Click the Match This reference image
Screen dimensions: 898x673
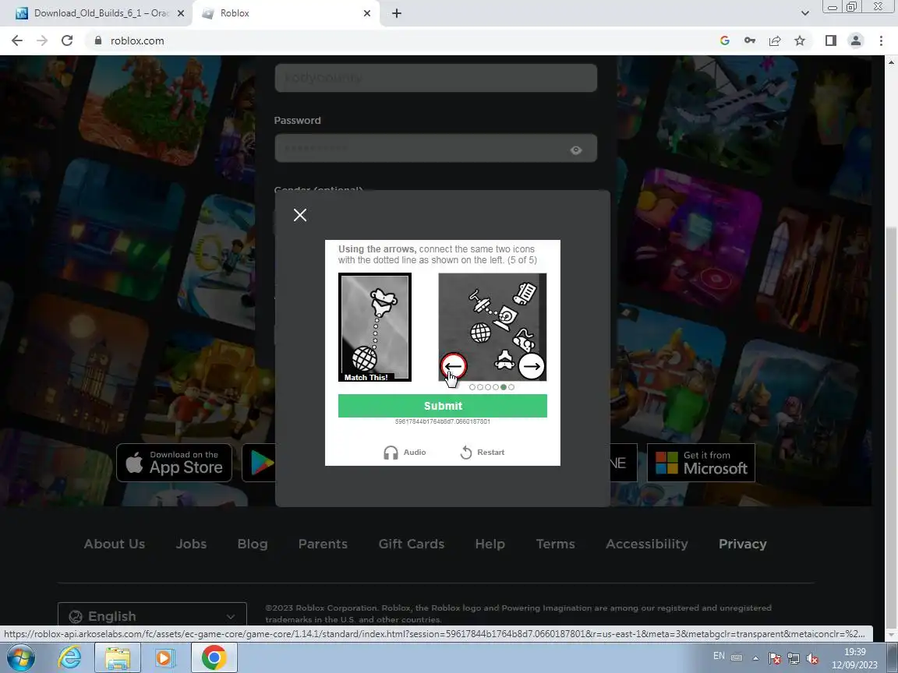click(x=375, y=327)
